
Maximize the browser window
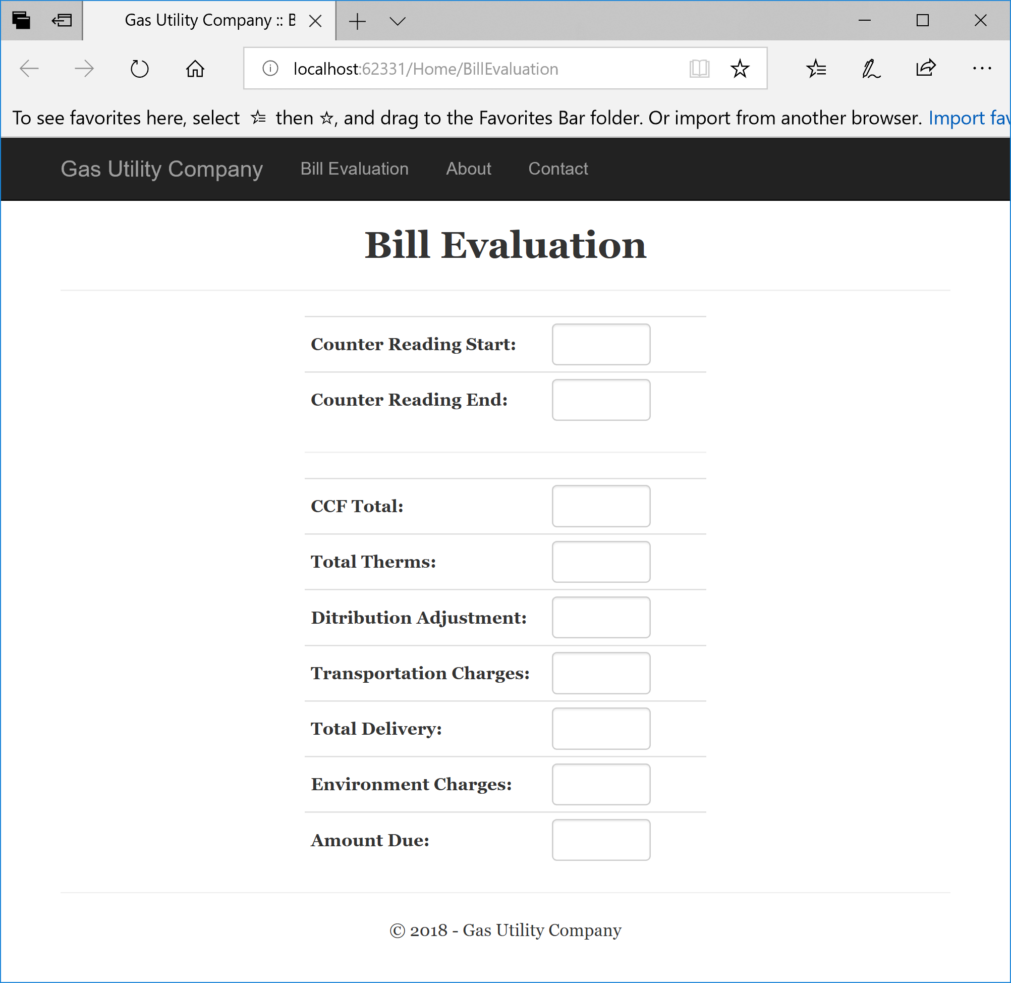[x=922, y=21]
